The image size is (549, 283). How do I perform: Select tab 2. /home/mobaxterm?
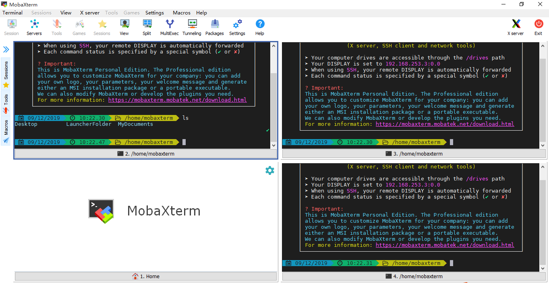(146, 154)
